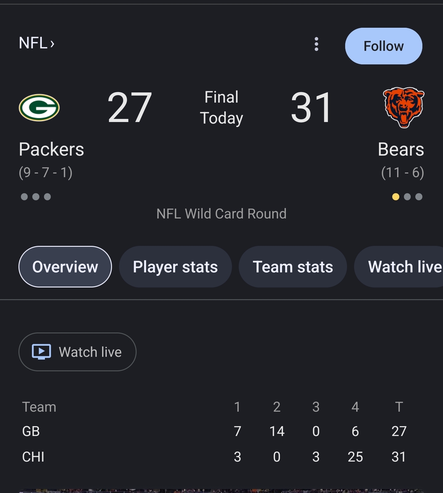Tap the Chicago Bears logo

(403, 108)
